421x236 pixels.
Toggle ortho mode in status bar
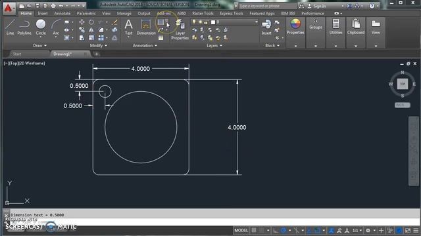[276, 230]
